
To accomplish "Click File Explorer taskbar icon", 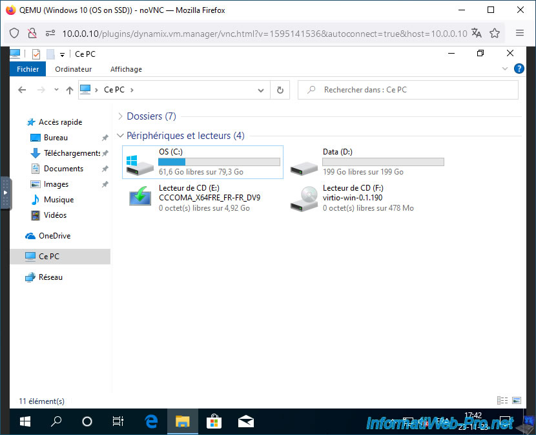I will pos(183,421).
